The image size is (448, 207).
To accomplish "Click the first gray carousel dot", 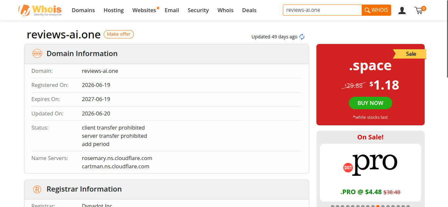I will pos(332,207).
